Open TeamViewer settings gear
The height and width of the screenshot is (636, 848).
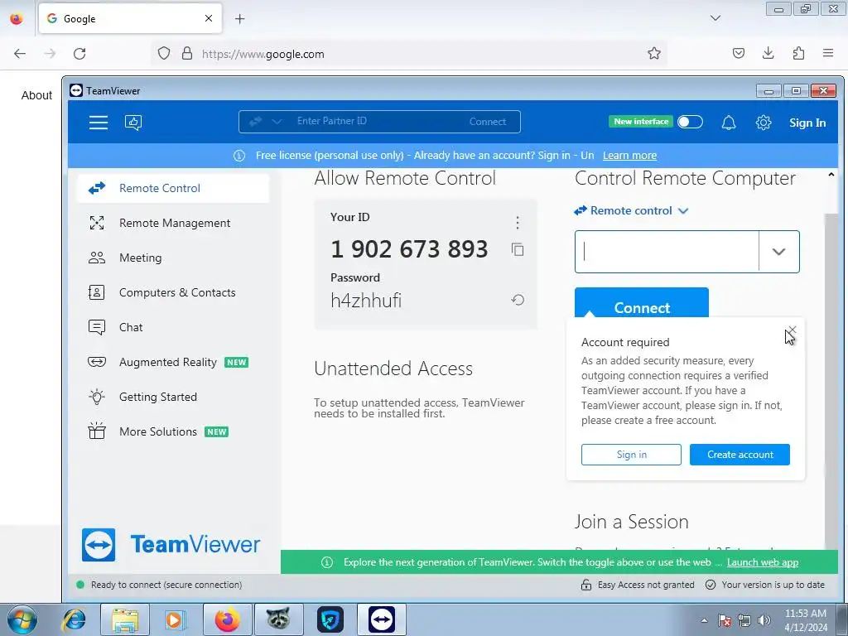coord(763,123)
